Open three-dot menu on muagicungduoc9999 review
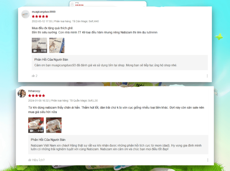This screenshot has height=171, width=230. 207,76
